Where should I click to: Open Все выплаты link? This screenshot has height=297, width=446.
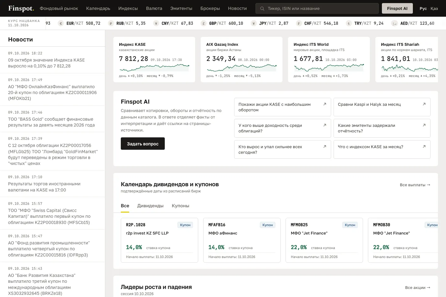[x=415, y=185]
